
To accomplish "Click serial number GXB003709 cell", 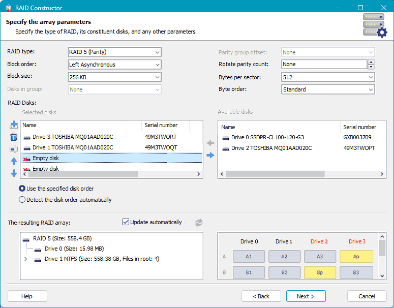I will (x=357, y=137).
